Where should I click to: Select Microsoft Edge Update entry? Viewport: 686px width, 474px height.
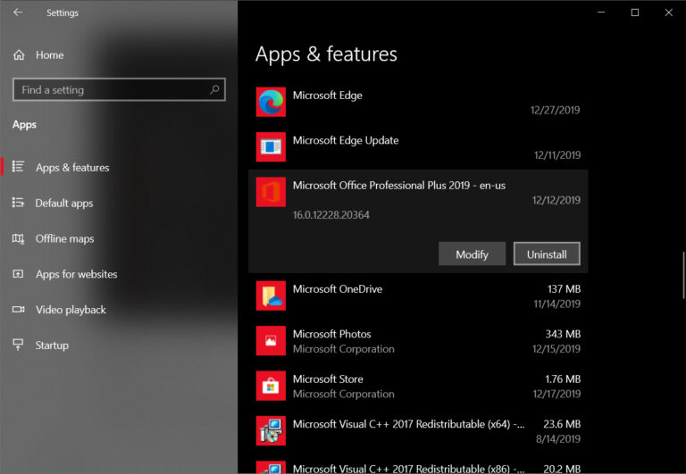[418, 147]
